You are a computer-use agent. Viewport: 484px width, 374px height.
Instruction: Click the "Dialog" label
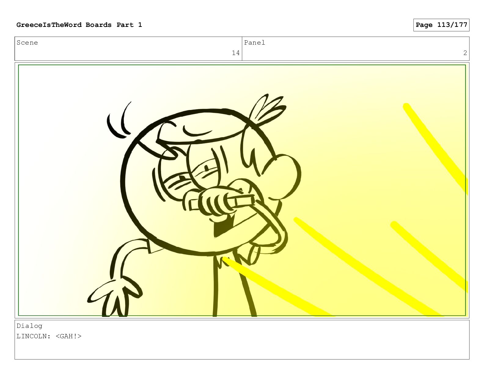point(29,326)
